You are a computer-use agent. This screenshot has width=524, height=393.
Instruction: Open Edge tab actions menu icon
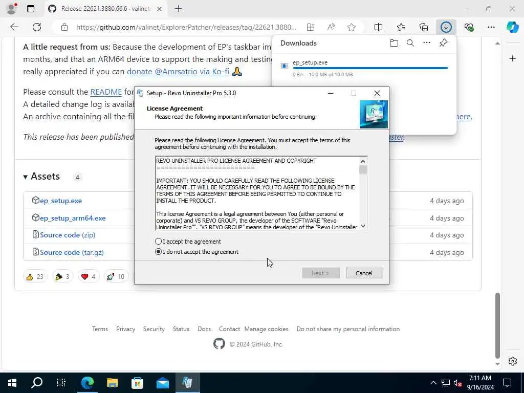(x=31, y=9)
